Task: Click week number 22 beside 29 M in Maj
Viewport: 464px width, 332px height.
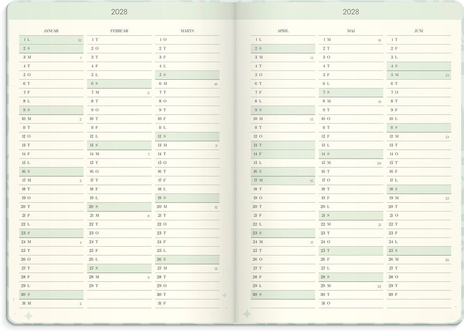Action: 380,287
